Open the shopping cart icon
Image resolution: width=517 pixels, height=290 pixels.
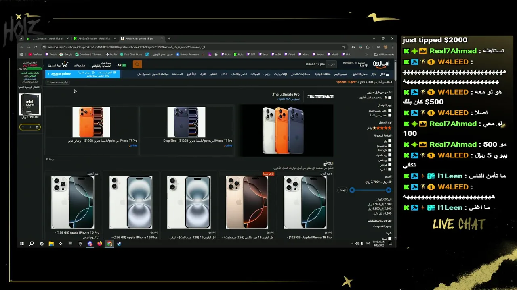click(x=65, y=64)
